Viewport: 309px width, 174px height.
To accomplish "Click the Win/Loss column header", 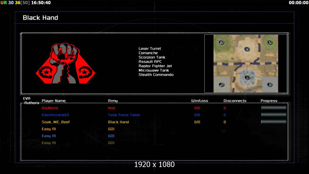I will [x=200, y=101].
